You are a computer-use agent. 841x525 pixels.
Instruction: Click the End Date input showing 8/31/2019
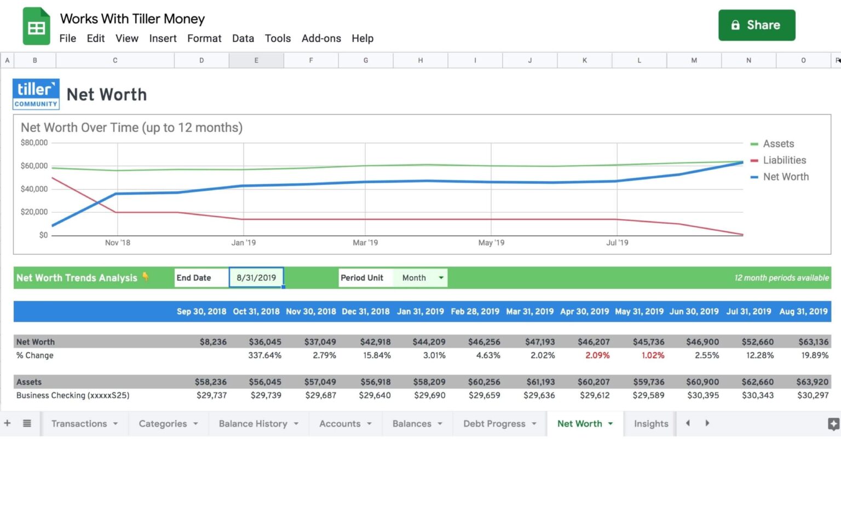pyautogui.click(x=256, y=277)
